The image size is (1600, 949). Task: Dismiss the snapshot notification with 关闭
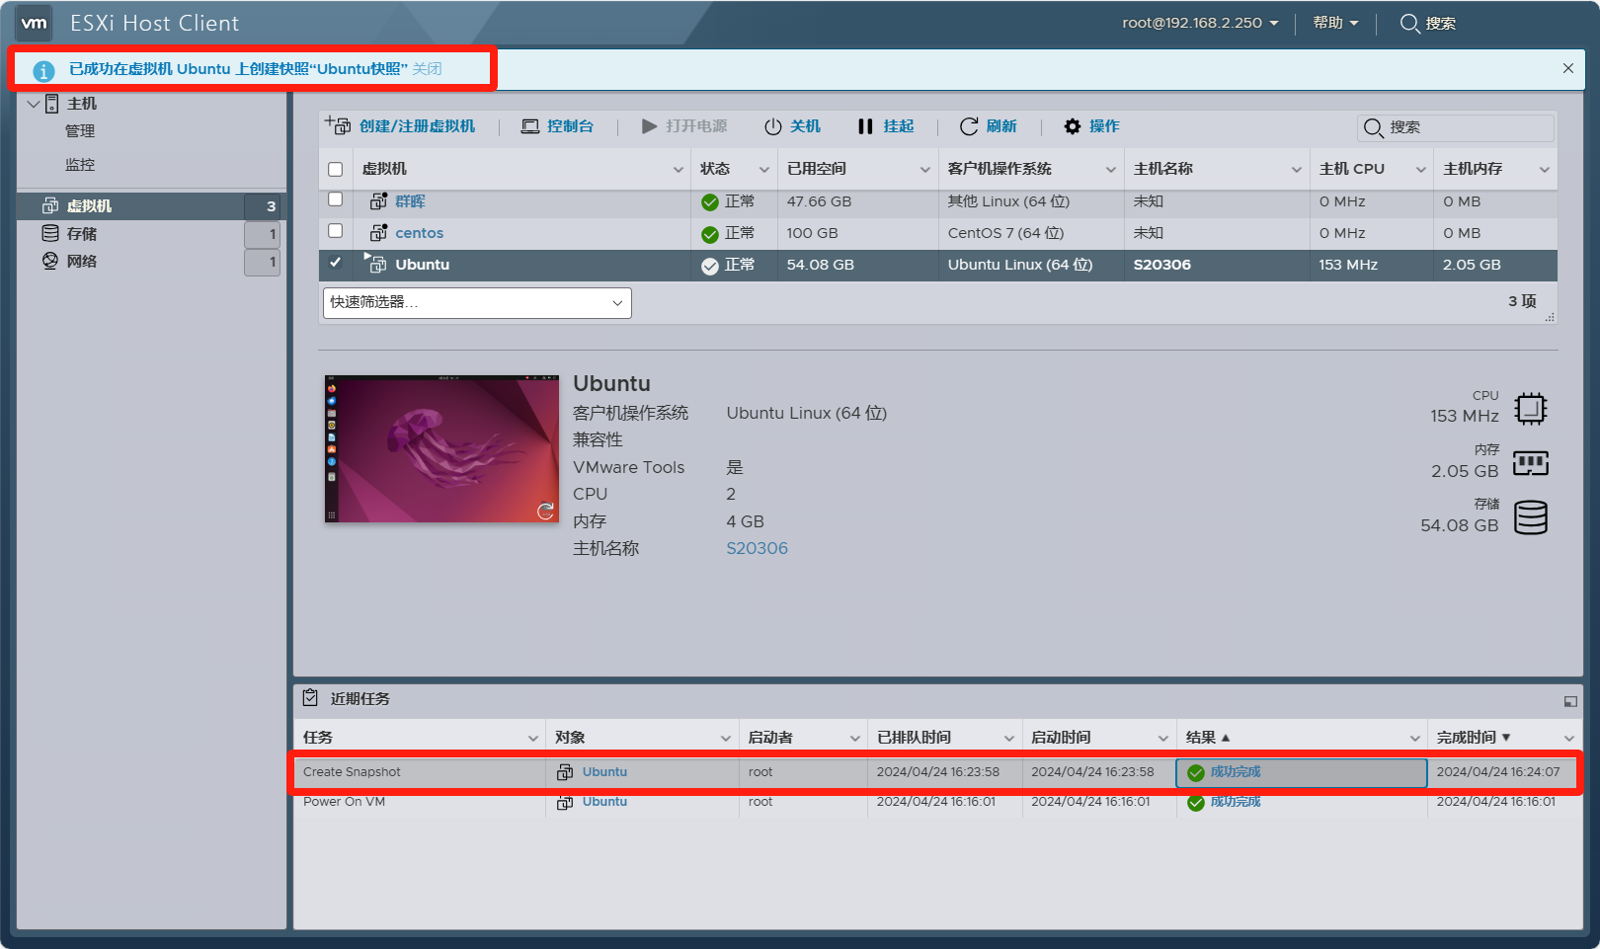tap(427, 69)
